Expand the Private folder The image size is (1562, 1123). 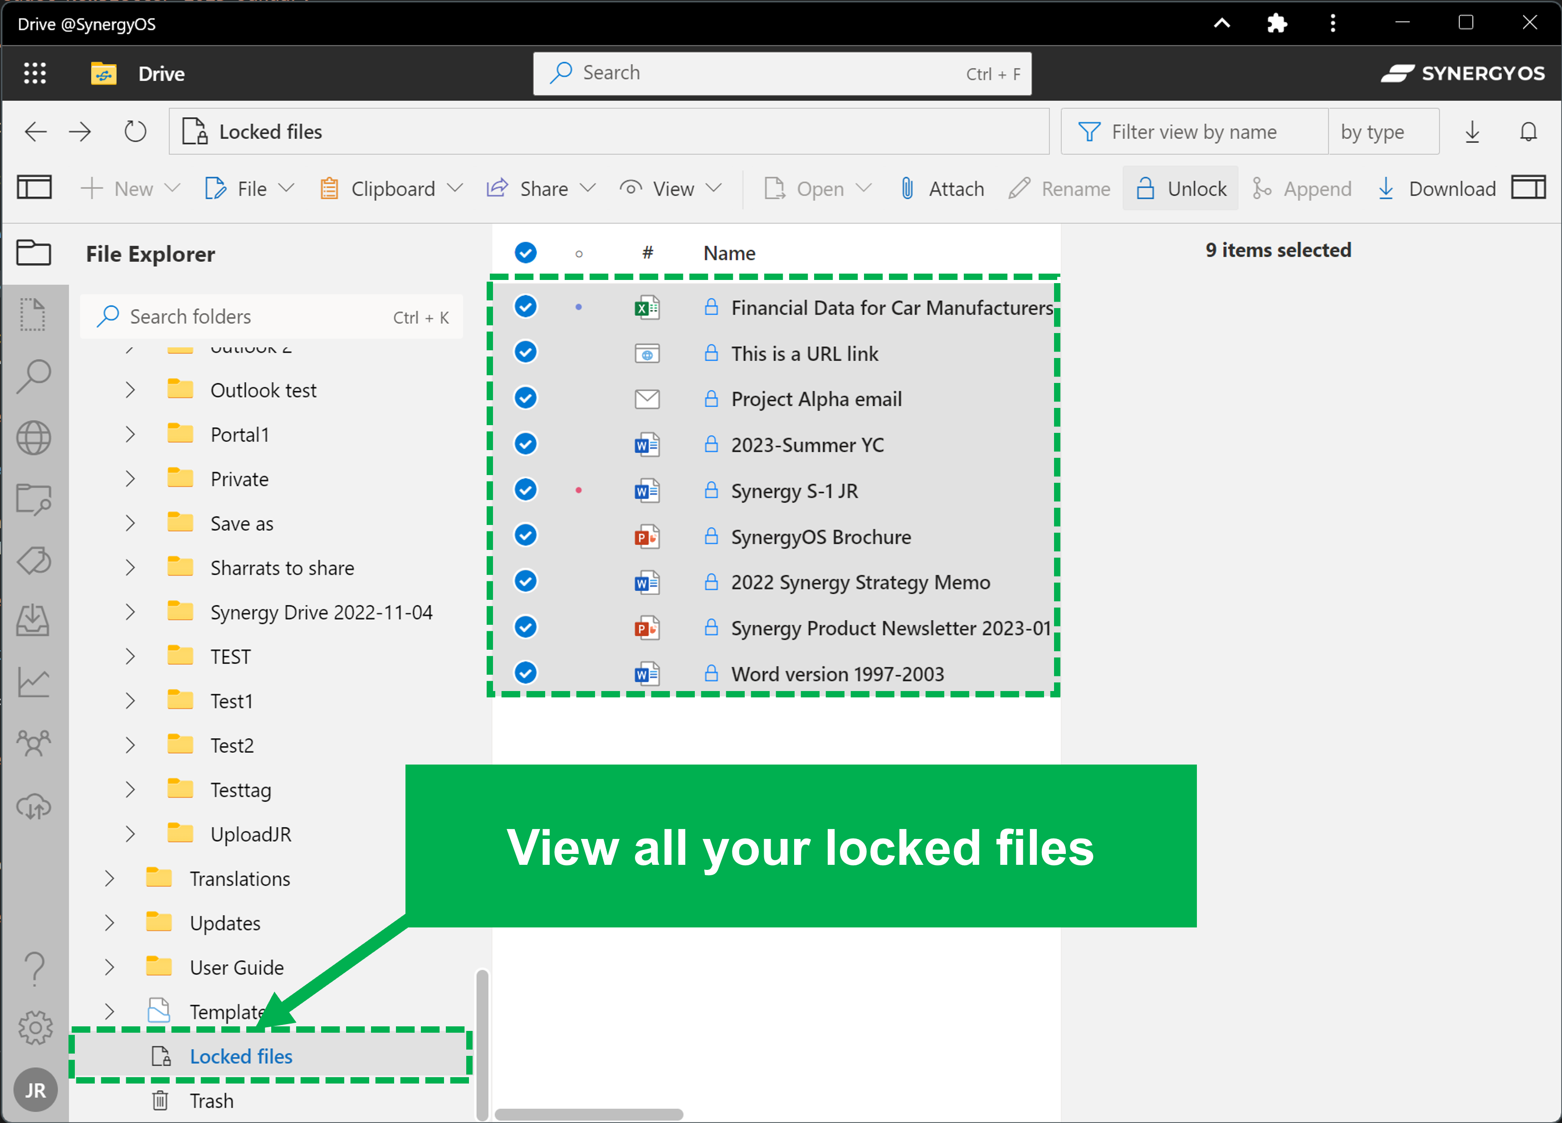(129, 479)
